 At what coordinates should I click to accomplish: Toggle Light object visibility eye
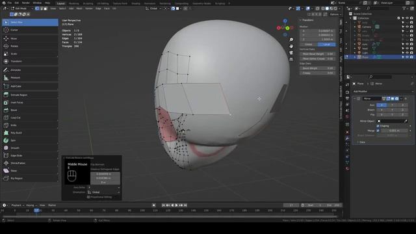[x=407, y=53]
